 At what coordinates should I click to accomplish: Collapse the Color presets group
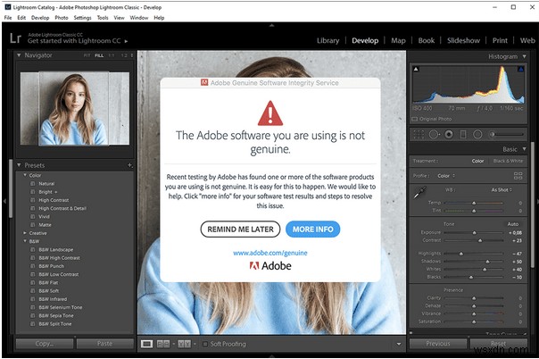tap(25, 175)
